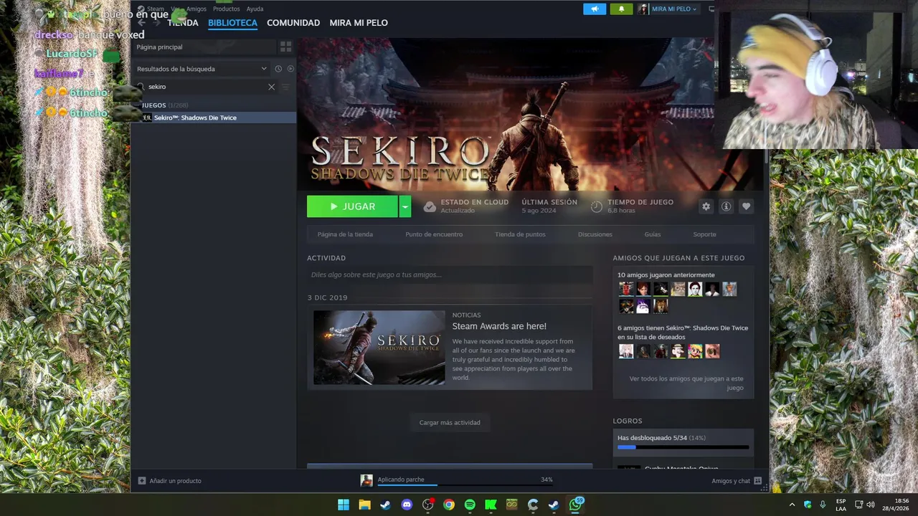Open the green notifications bell

621,9
